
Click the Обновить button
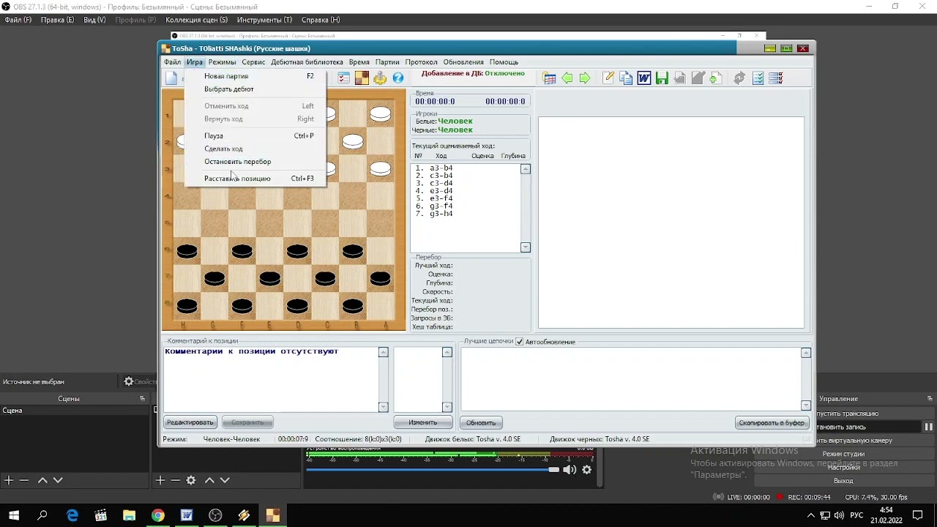(481, 422)
